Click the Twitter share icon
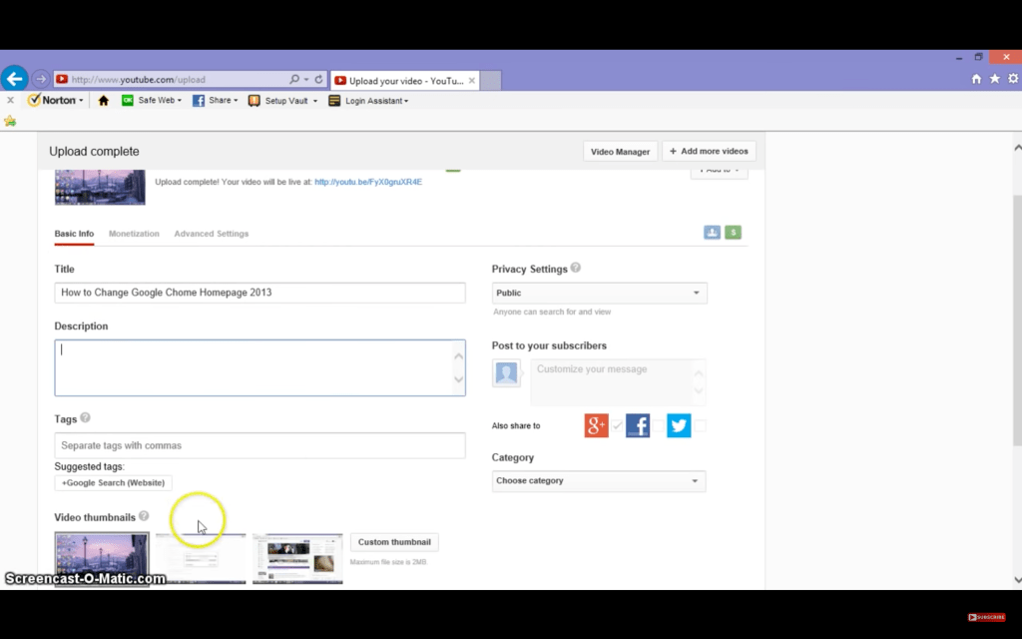Viewport: 1022px width, 639px height. click(679, 425)
